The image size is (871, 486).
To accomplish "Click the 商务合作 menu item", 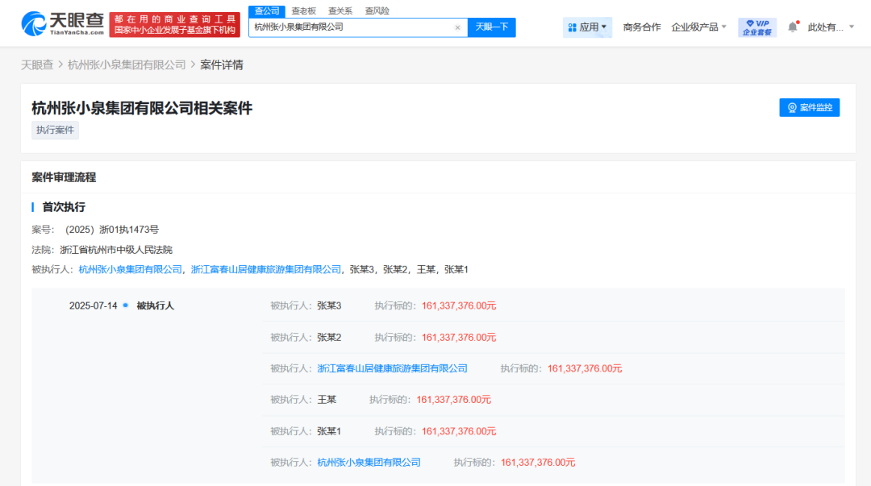I will pos(641,27).
